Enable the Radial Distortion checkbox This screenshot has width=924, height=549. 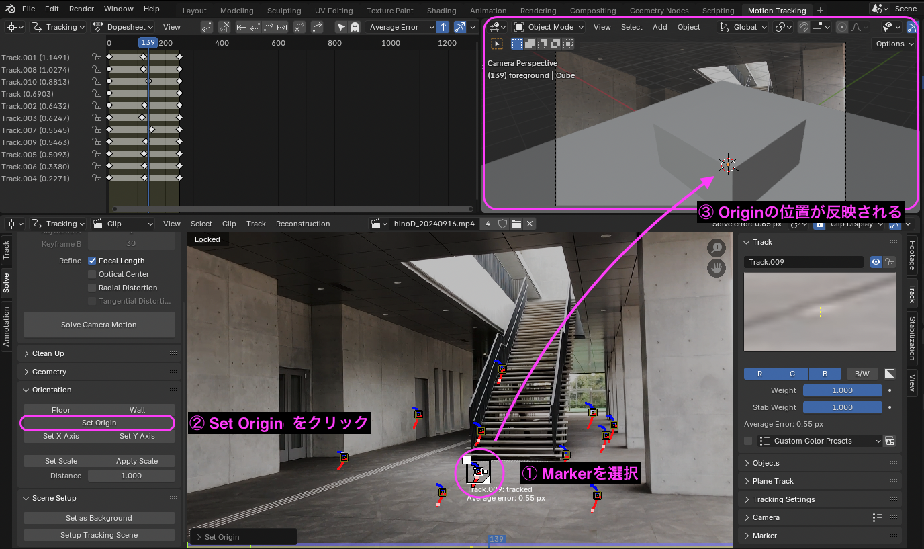pos(92,288)
